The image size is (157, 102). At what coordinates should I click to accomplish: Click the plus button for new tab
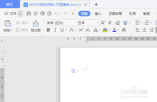pos(96,4)
